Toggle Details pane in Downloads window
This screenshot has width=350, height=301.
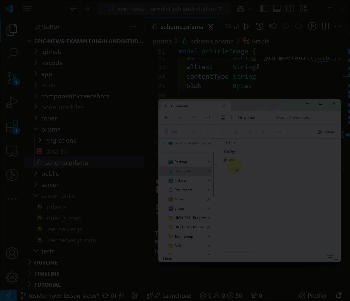click(326, 132)
